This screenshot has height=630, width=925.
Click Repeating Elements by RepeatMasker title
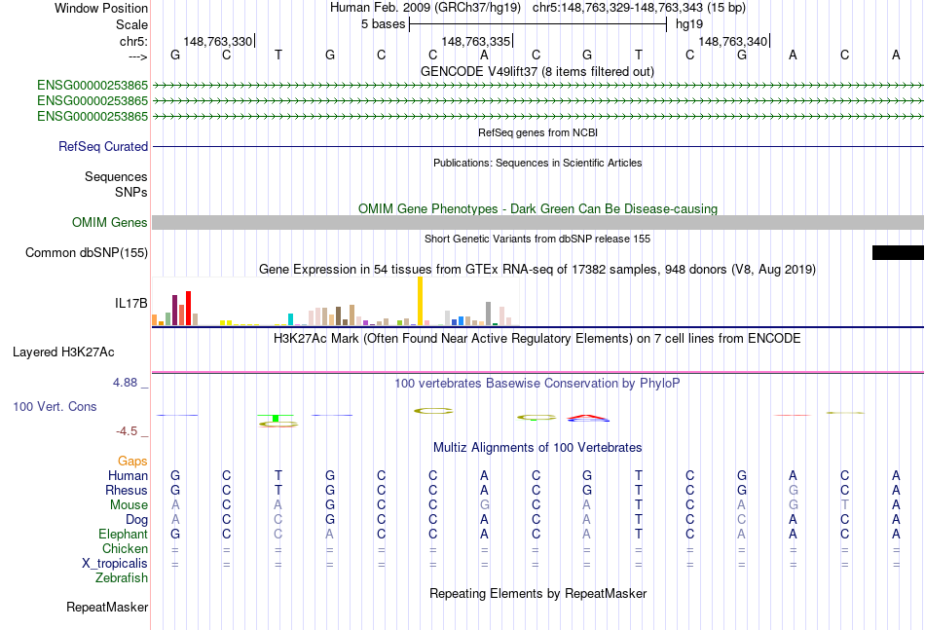pos(537,593)
